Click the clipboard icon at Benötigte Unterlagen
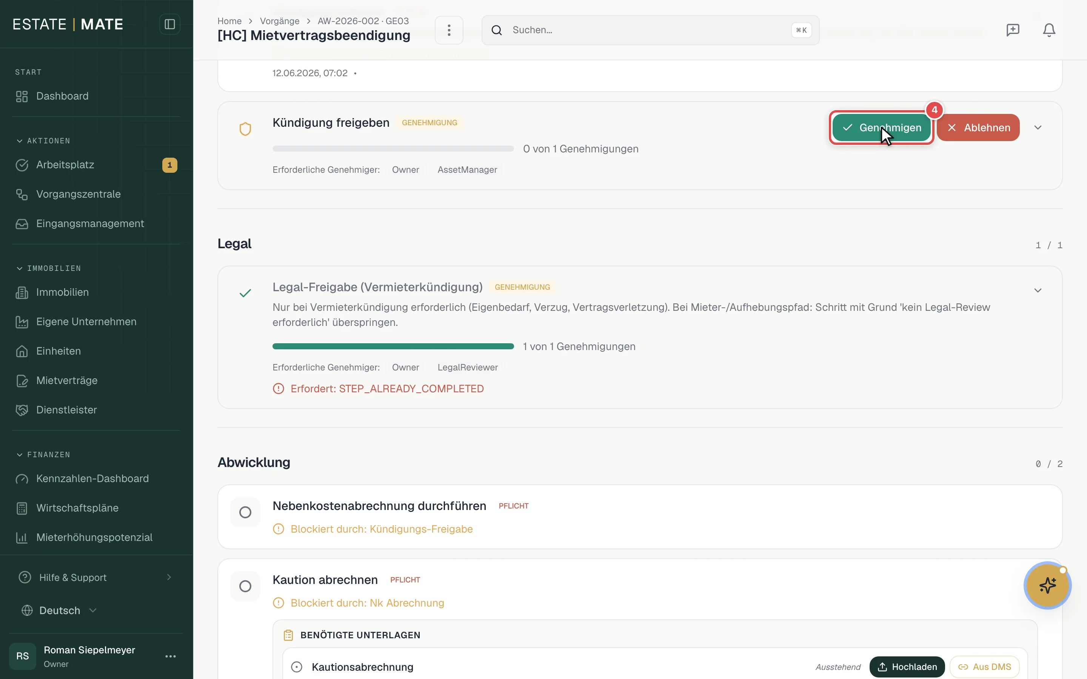This screenshot has width=1087, height=679. (x=288, y=635)
